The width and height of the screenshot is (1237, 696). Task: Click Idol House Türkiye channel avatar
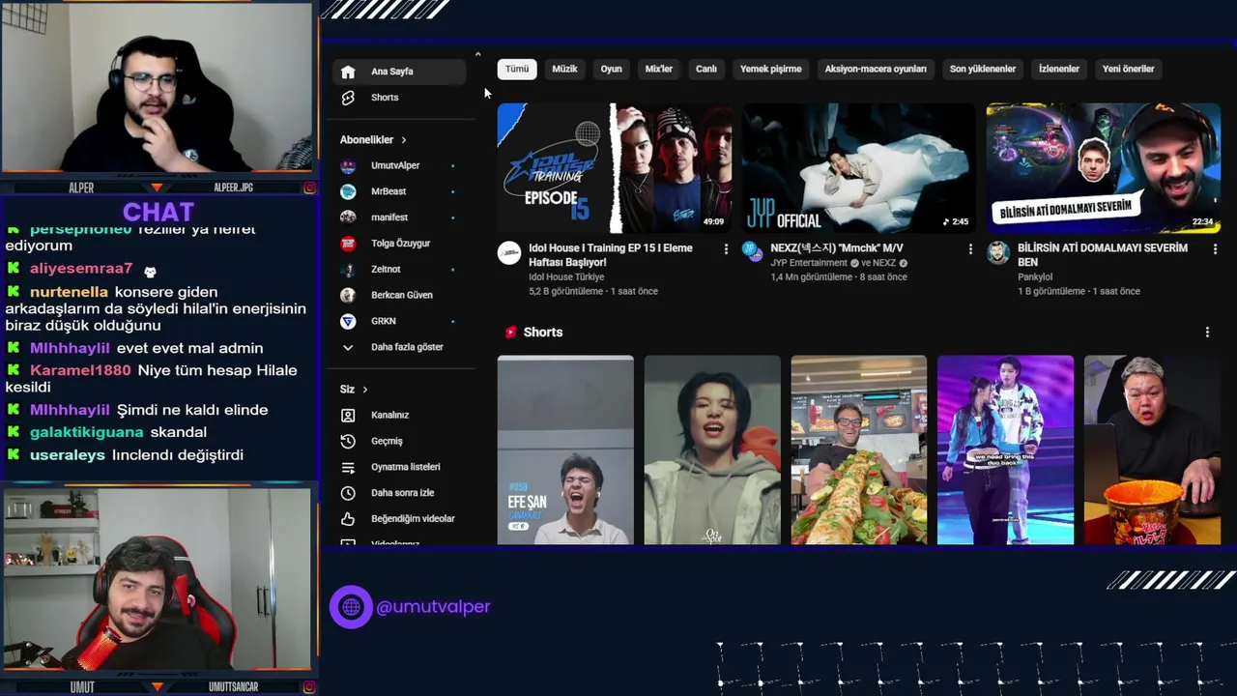tap(509, 253)
